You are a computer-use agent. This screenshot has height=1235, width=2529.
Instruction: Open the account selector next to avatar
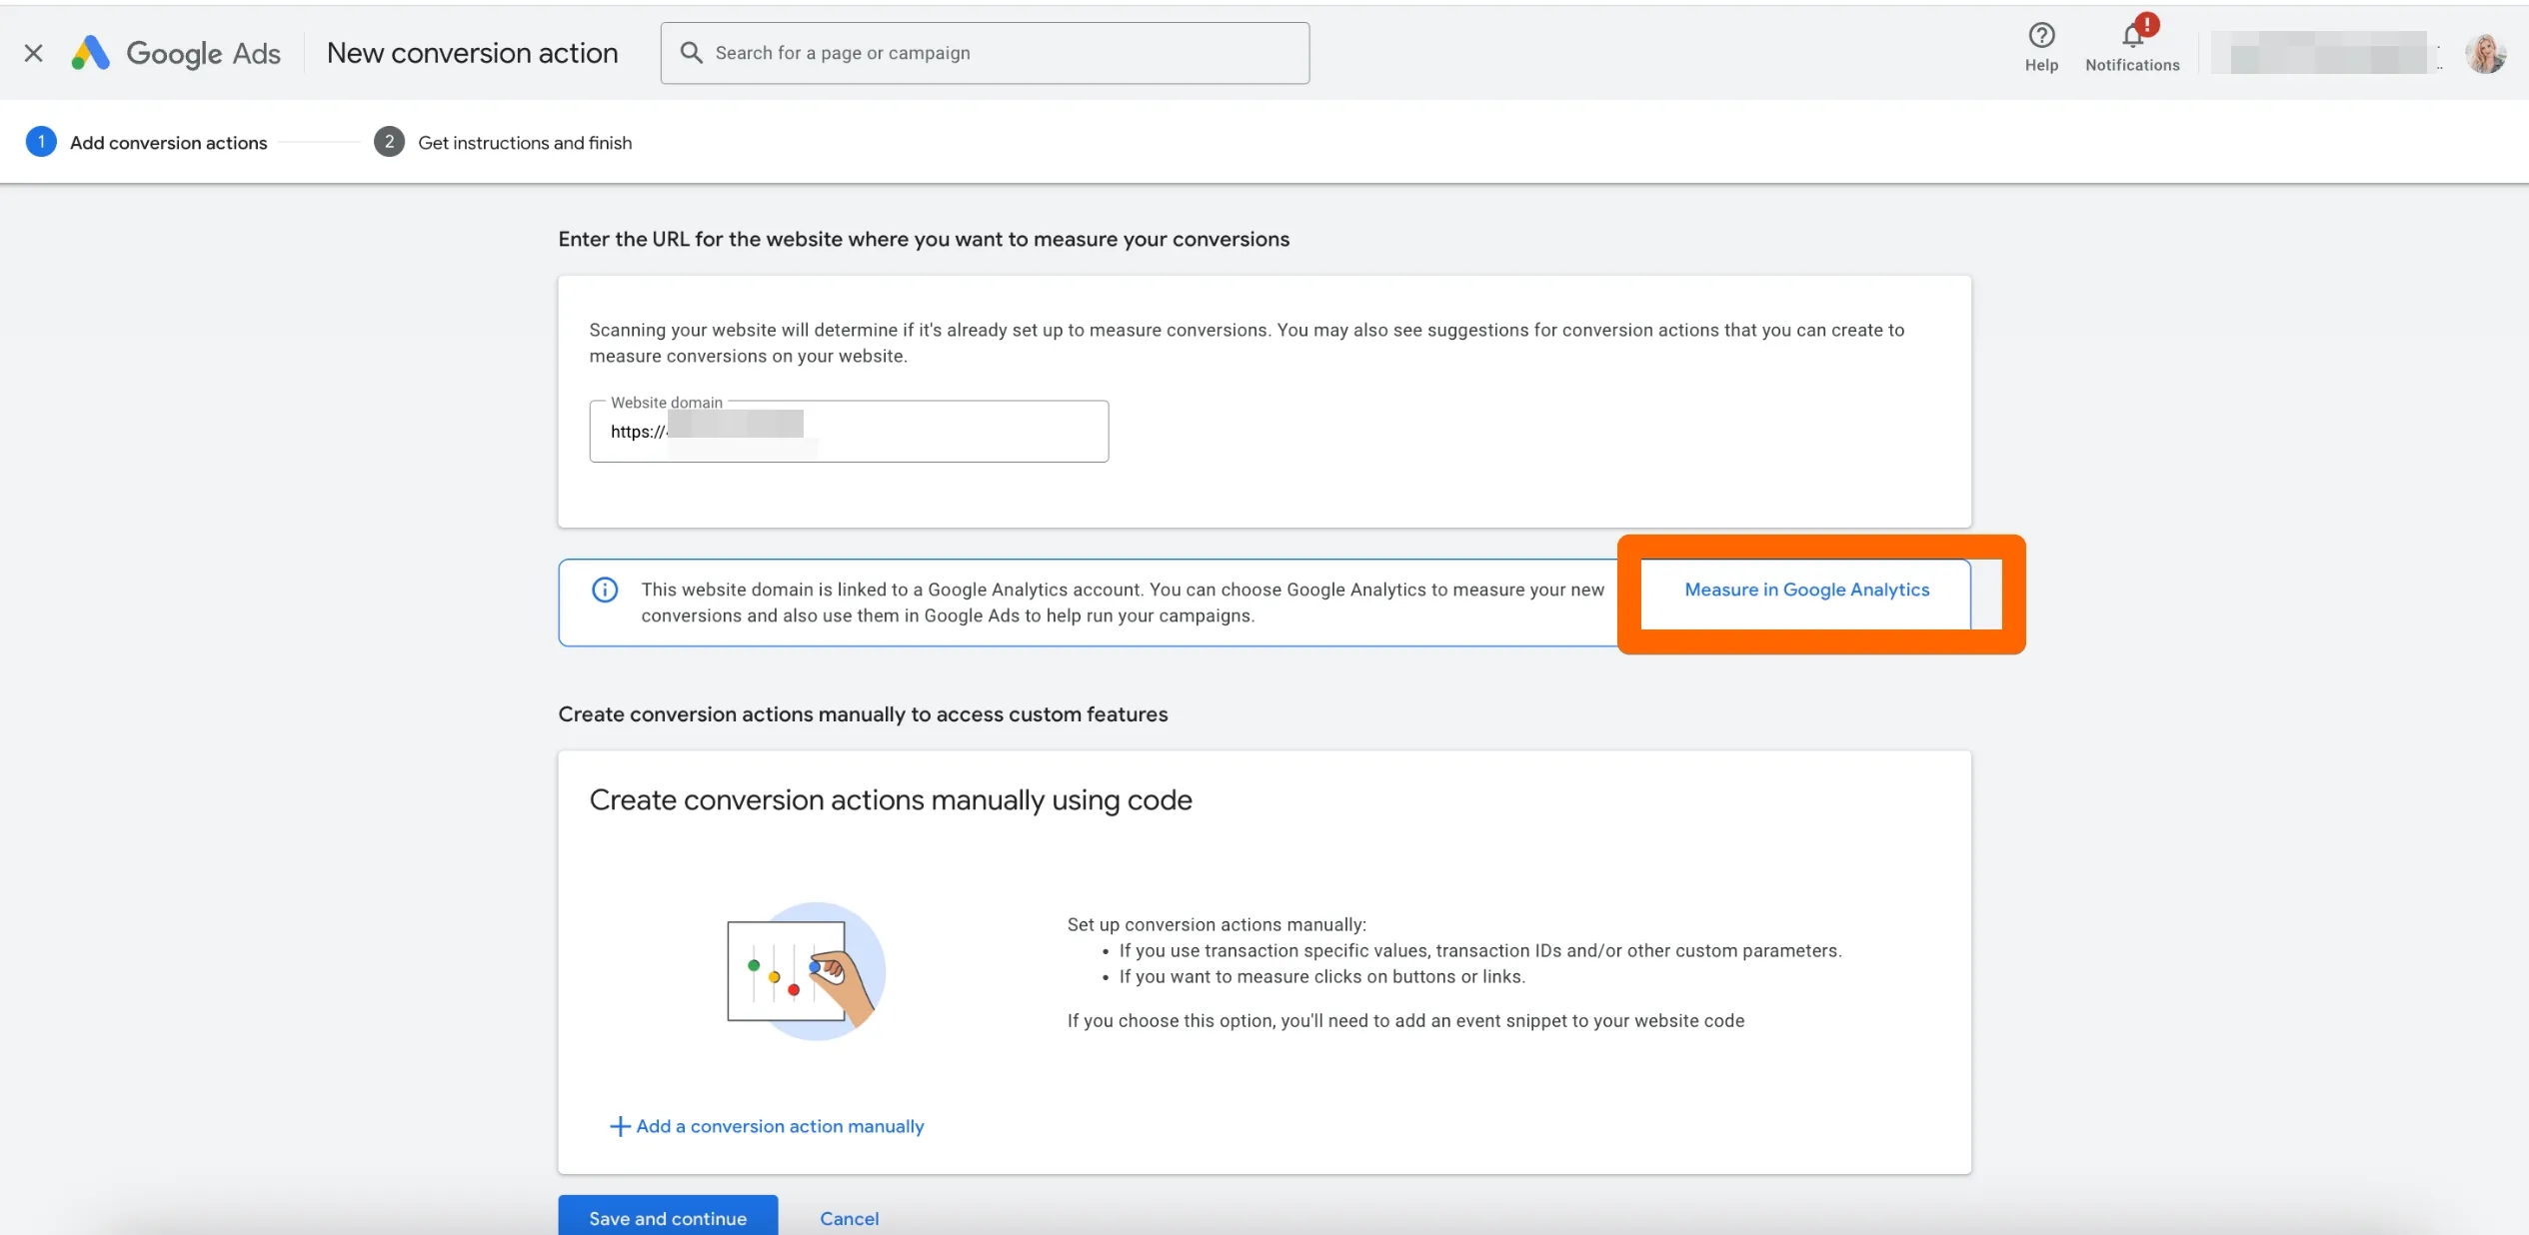tap(2327, 53)
